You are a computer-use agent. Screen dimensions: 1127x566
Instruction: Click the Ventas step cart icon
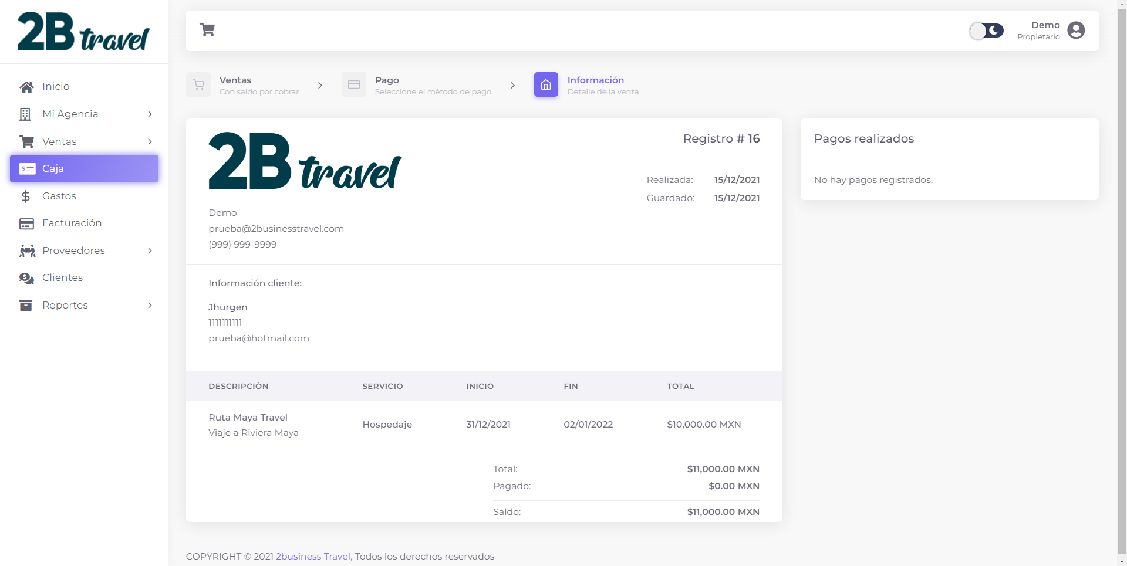pyautogui.click(x=198, y=85)
